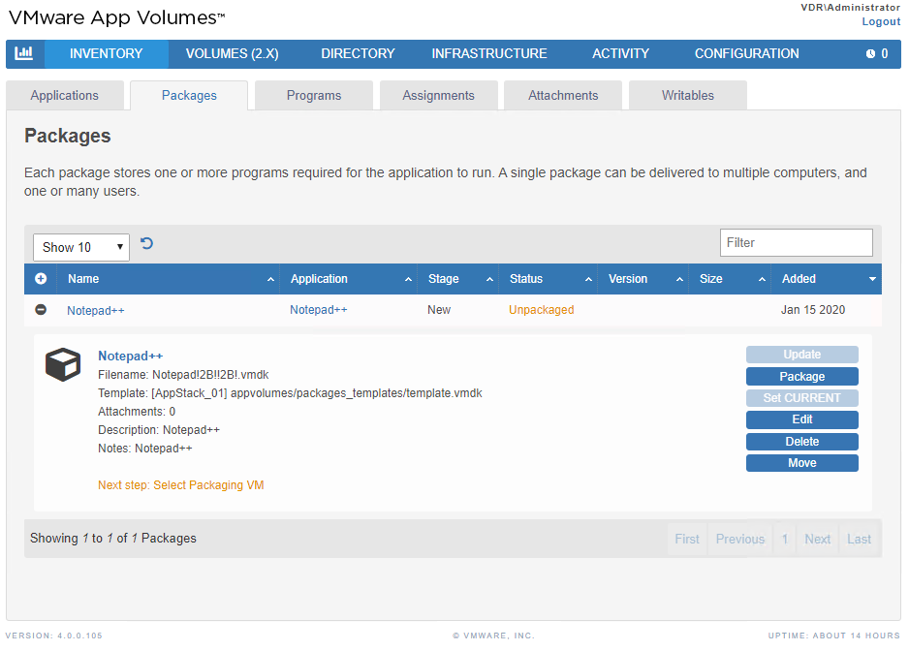Open the dashboard chart icon
Image resolution: width=909 pixels, height=651 pixels.
[x=24, y=53]
